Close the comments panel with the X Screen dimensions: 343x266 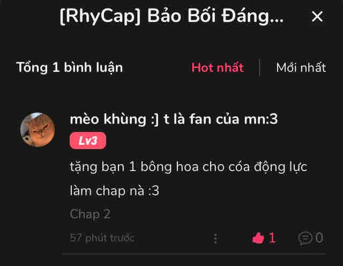(317, 17)
